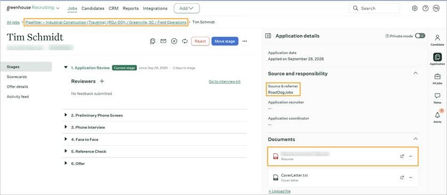
Task: Click the CoverLetter.txt file name
Action: [295, 175]
